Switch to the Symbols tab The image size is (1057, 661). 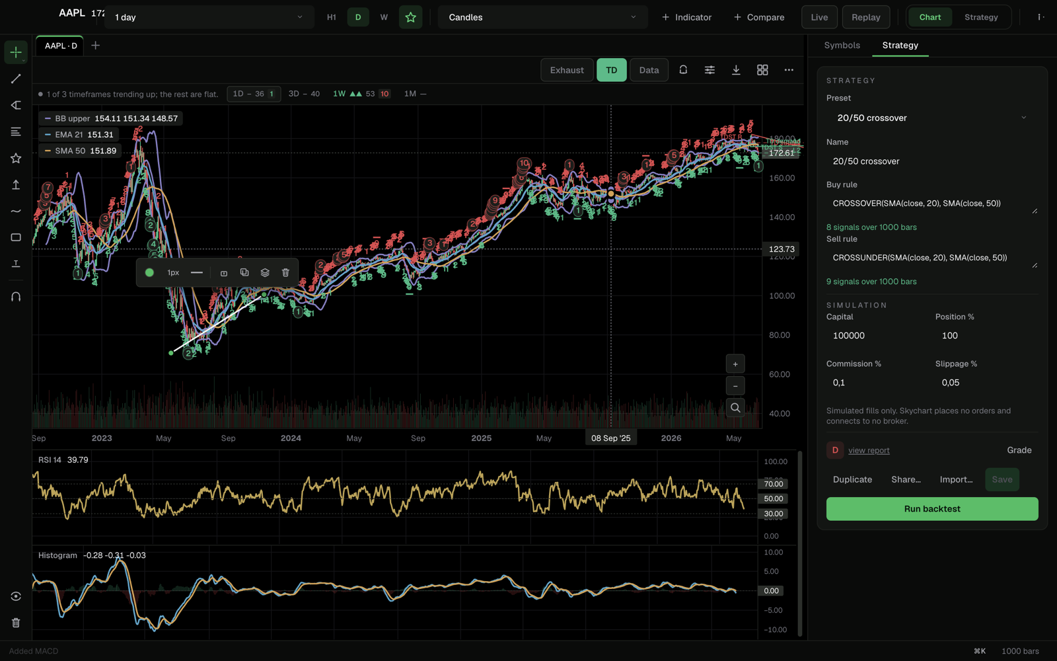pos(842,45)
